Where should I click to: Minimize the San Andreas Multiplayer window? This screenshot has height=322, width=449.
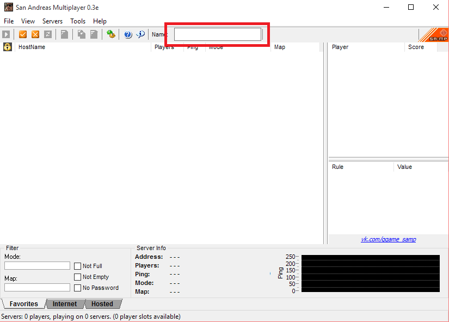386,7
